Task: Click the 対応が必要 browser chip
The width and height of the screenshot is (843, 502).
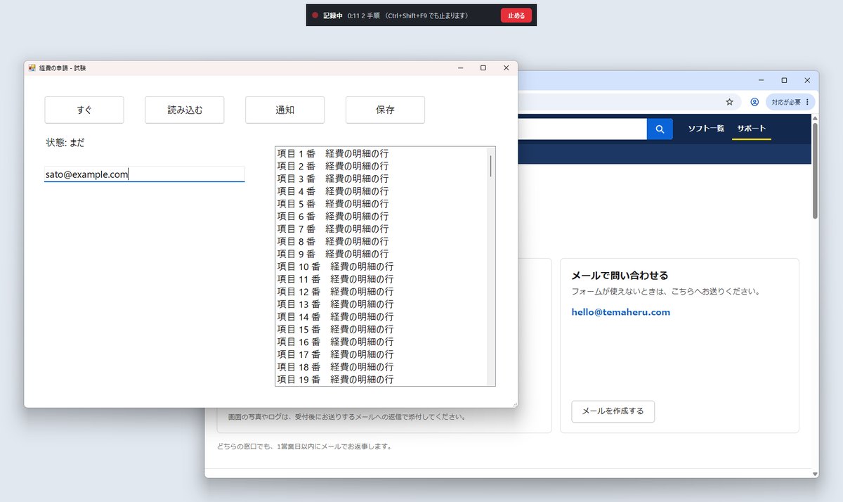Action: (790, 102)
